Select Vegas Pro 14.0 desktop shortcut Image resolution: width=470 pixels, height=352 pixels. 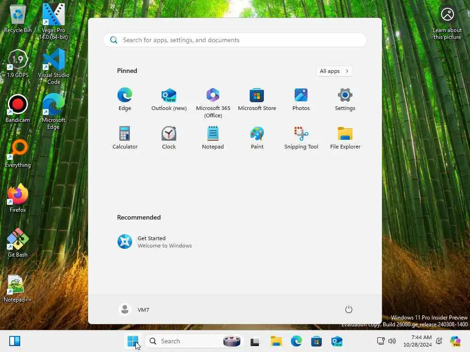pyautogui.click(x=53, y=22)
